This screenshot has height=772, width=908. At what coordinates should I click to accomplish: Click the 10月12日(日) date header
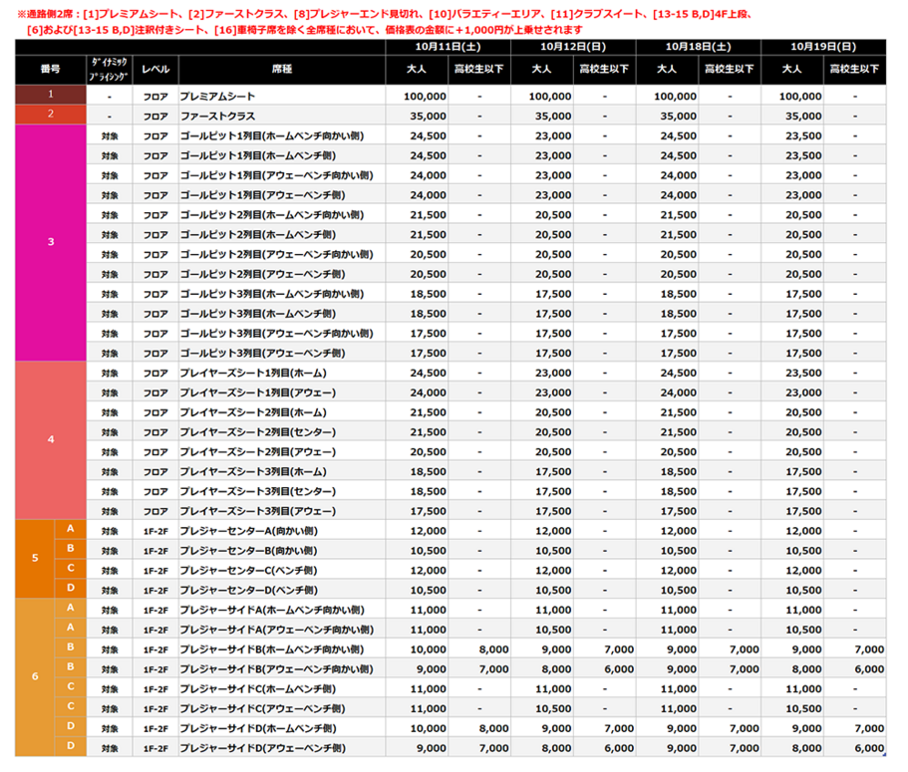coord(573,47)
